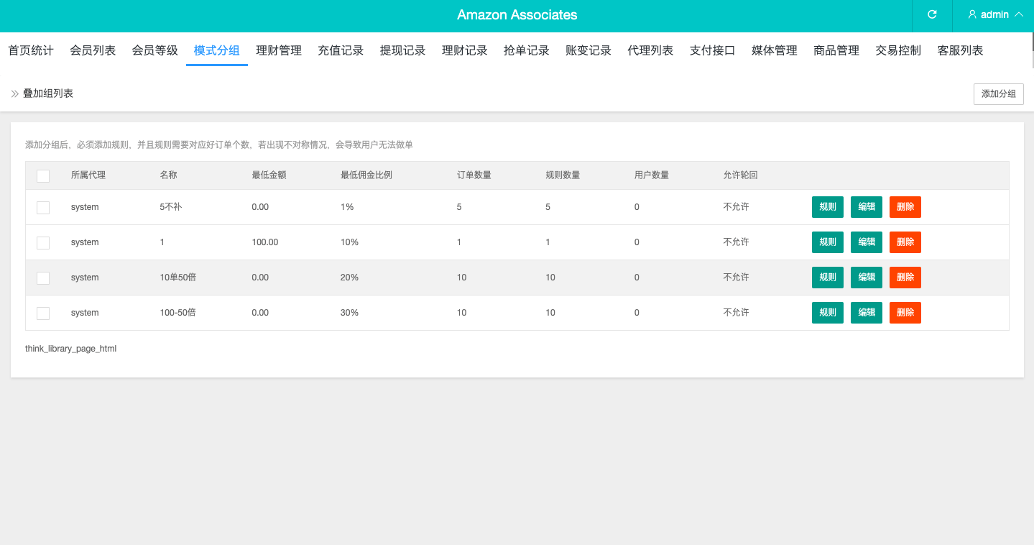Click the 添加分组 button
Viewport: 1034px width, 545px height.
998,93
